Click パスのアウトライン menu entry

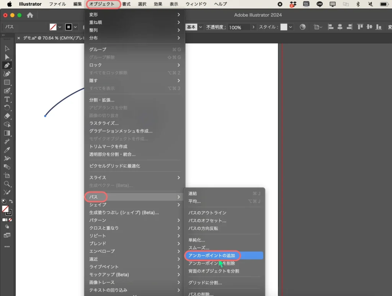207,213
